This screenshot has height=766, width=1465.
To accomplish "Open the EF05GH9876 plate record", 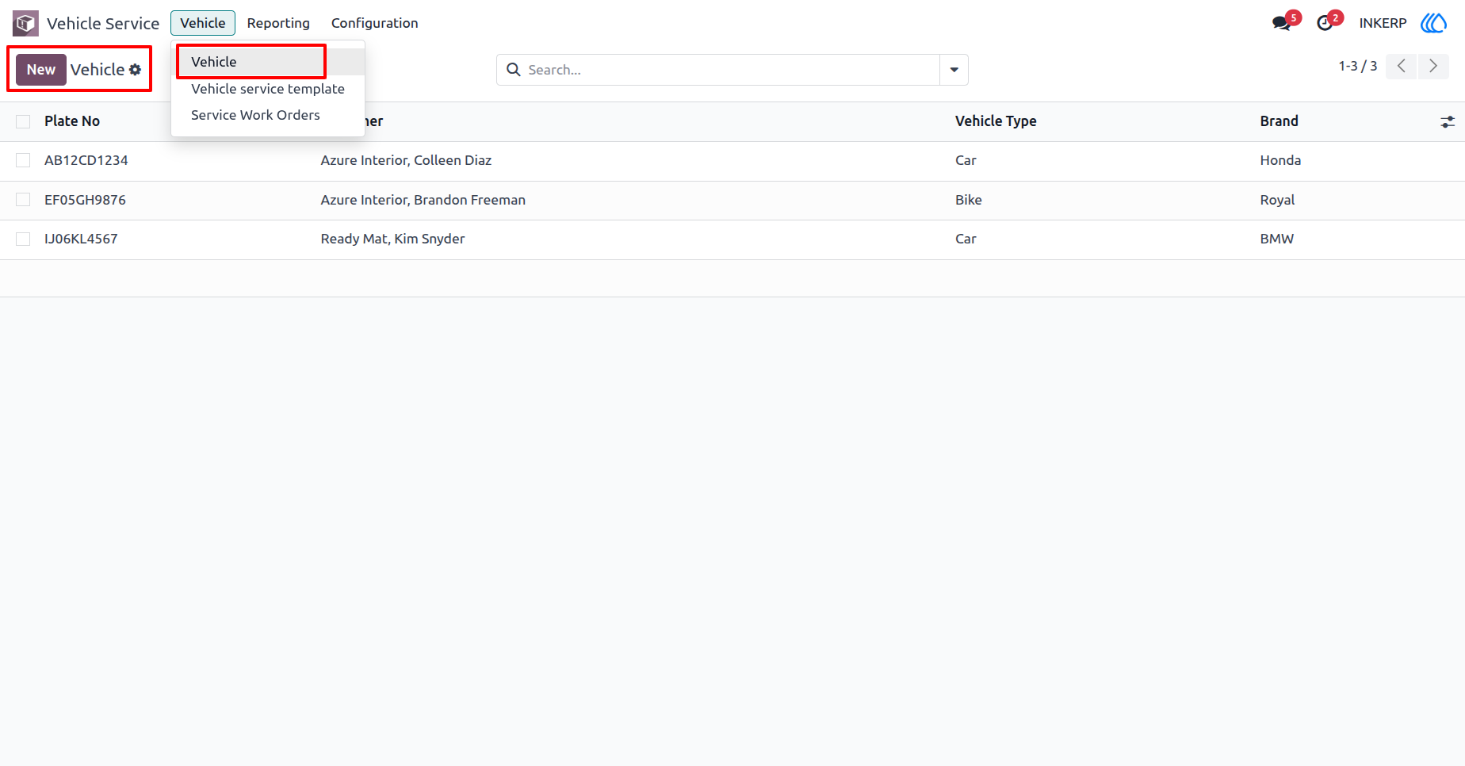I will (x=85, y=200).
